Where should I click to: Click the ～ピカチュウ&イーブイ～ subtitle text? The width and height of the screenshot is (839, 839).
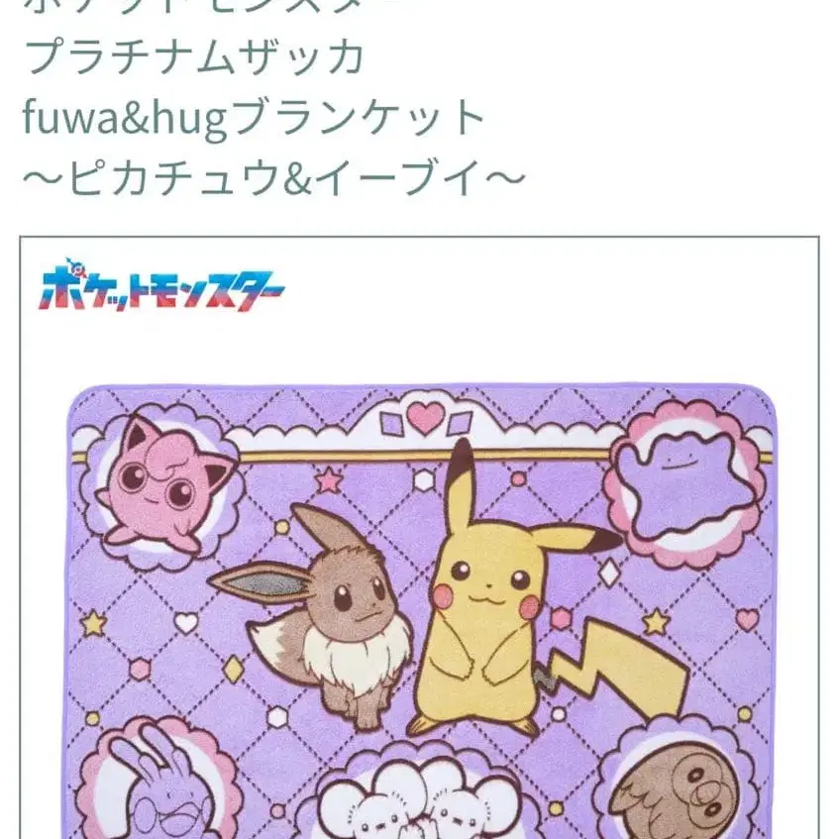[x=274, y=177]
